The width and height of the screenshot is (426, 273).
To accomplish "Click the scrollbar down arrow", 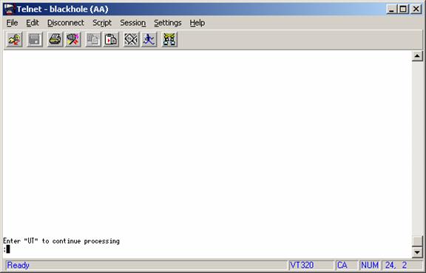I will 417,252.
